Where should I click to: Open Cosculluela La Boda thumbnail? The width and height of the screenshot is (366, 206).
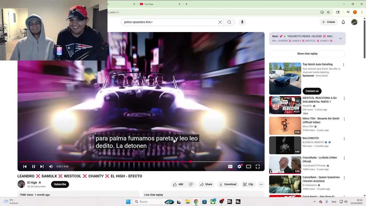pyautogui.click(x=285, y=165)
